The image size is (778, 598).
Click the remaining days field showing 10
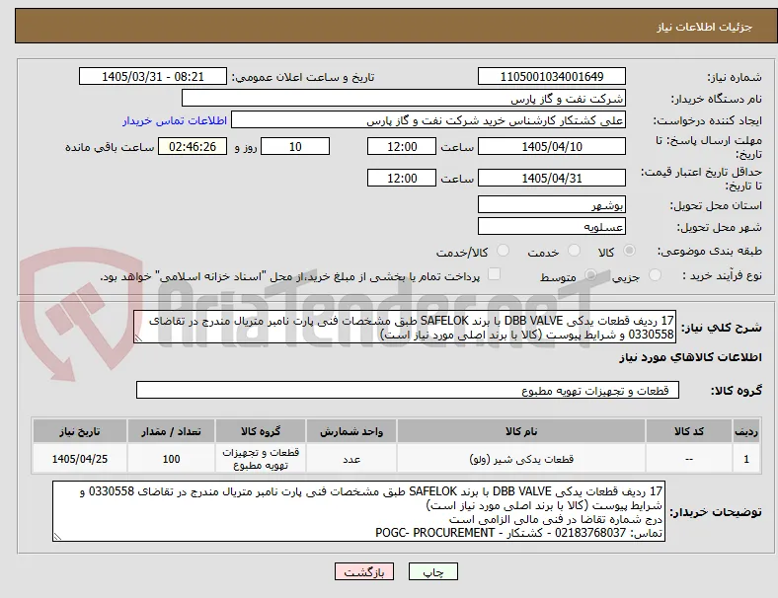coord(295,146)
